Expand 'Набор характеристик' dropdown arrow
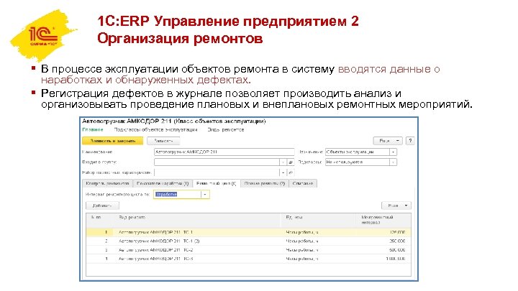This screenshot has height=291, width=518. tap(283, 172)
